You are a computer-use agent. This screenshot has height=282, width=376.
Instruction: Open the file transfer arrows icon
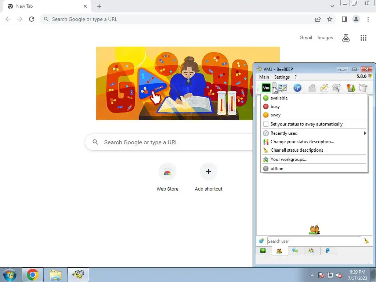pos(351,88)
